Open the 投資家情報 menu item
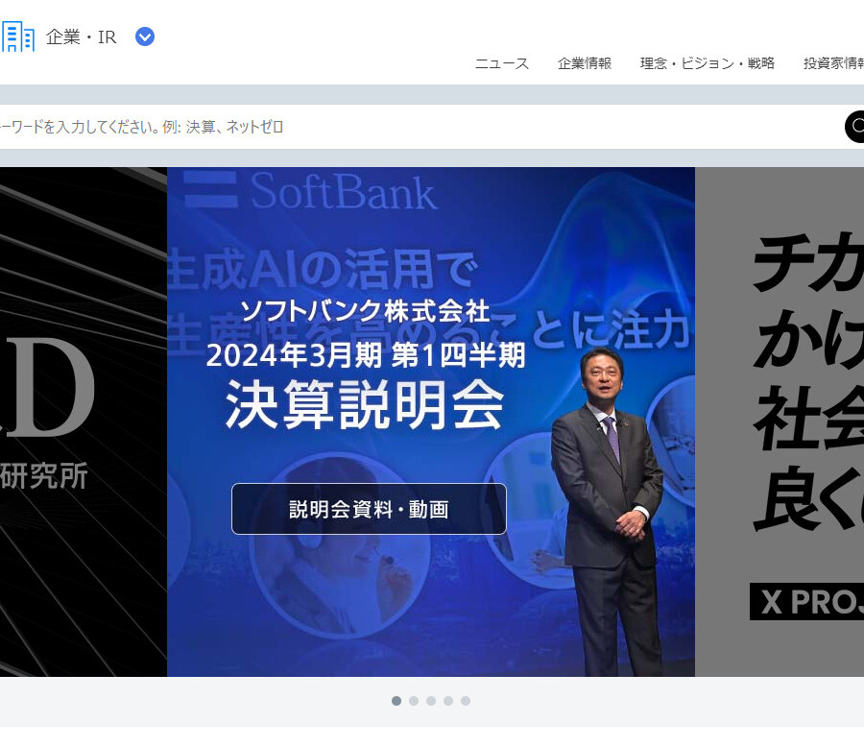The width and height of the screenshot is (864, 747). pos(833,63)
